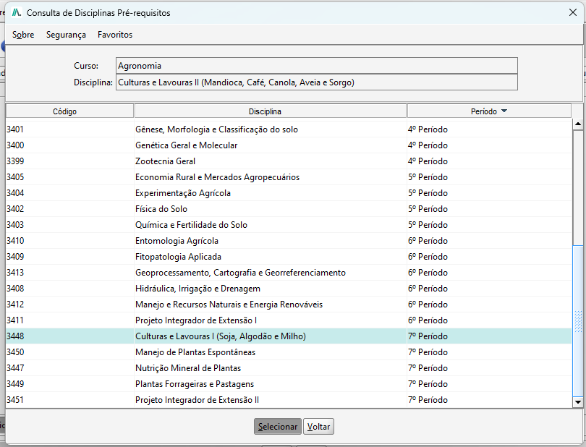Open the Sobre menu
The height and width of the screenshot is (447, 586).
(x=23, y=35)
